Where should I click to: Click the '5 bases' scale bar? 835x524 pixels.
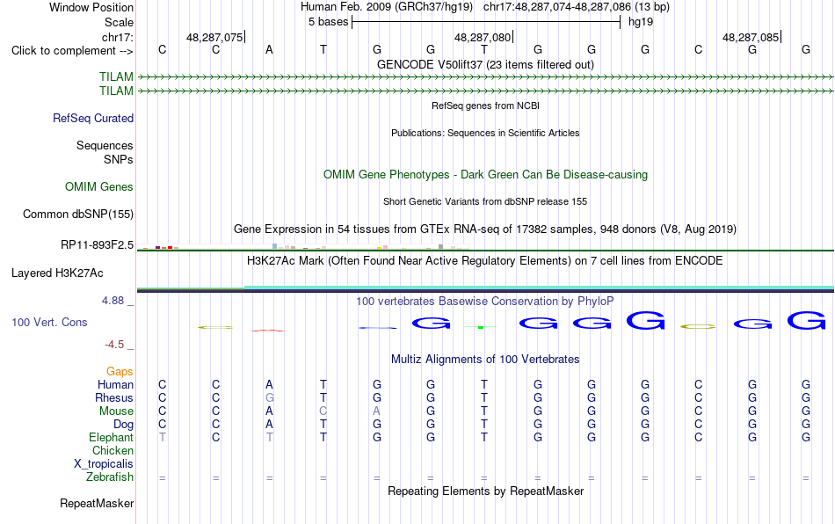(x=486, y=22)
